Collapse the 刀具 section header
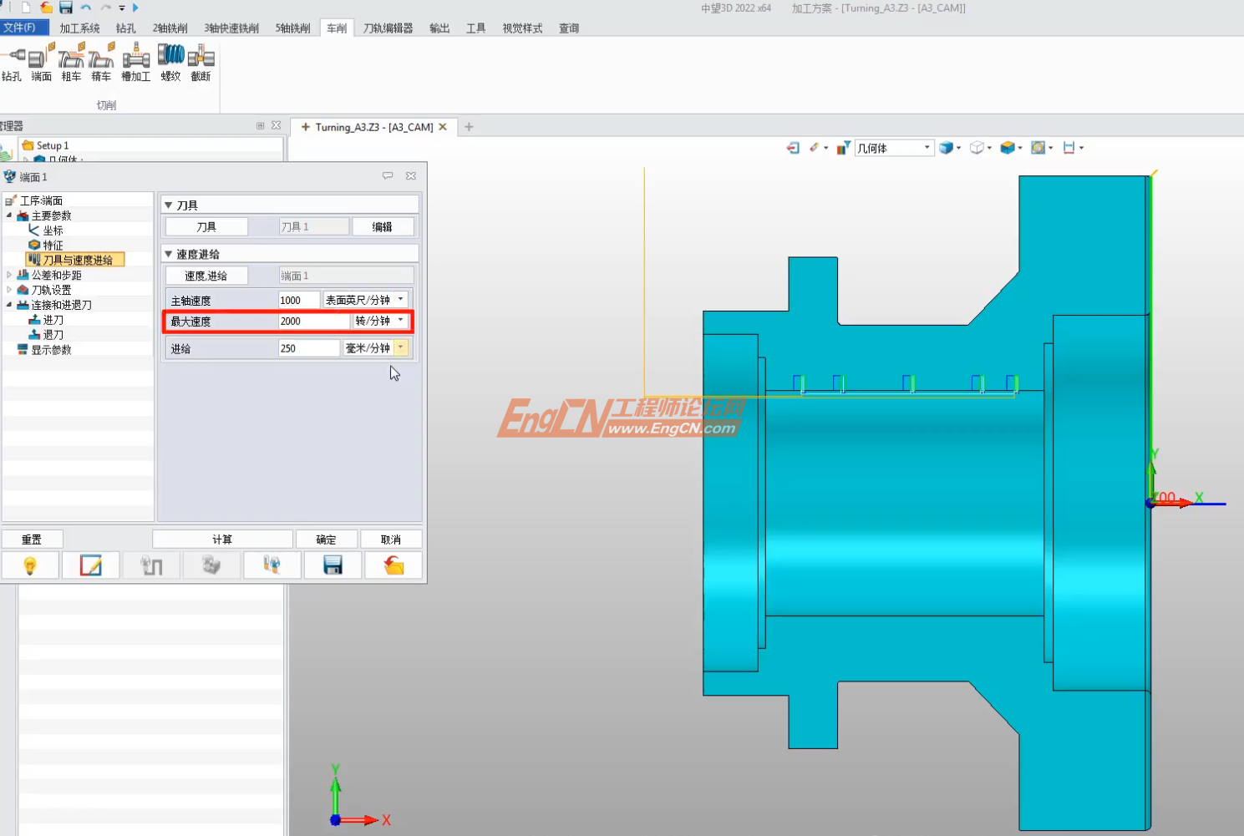Viewport: 1244px width, 836px height. [x=169, y=205]
